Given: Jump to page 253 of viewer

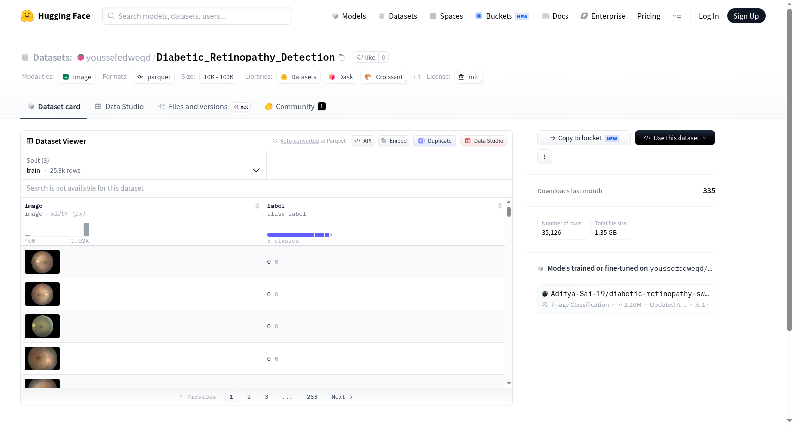Looking at the screenshot, I should pos(312,397).
